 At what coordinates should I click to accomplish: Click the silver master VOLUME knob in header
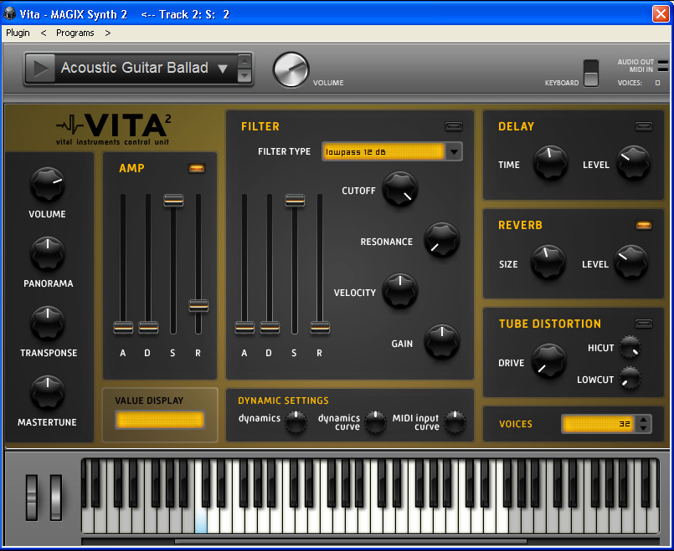[x=291, y=69]
